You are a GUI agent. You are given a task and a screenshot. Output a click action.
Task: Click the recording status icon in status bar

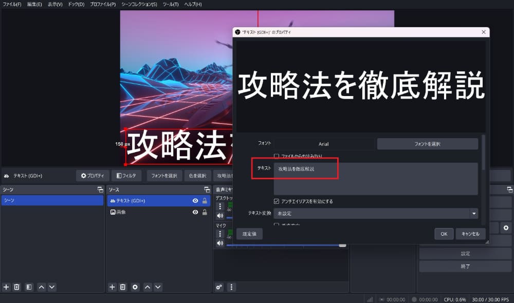coord(414,299)
